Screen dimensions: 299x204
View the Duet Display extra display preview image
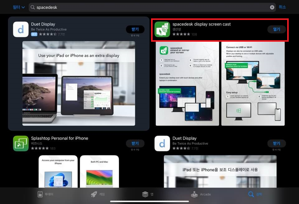tap(79, 83)
